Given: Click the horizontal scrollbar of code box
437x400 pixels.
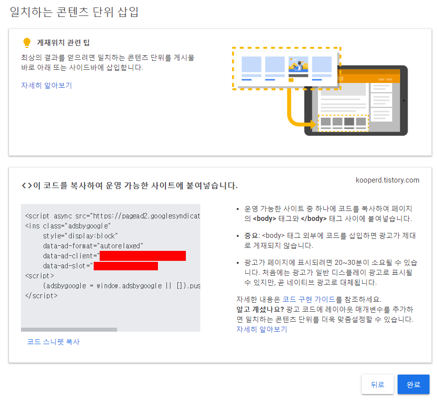Looking at the screenshot, I should pyautogui.click(x=69, y=330).
